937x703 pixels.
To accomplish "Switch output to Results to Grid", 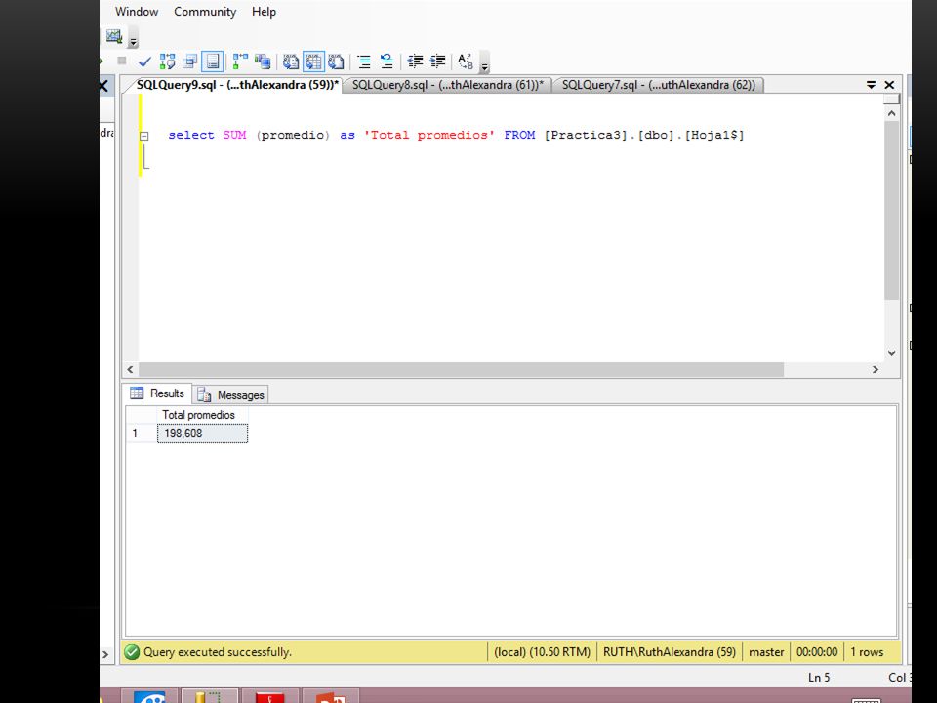I will (313, 61).
